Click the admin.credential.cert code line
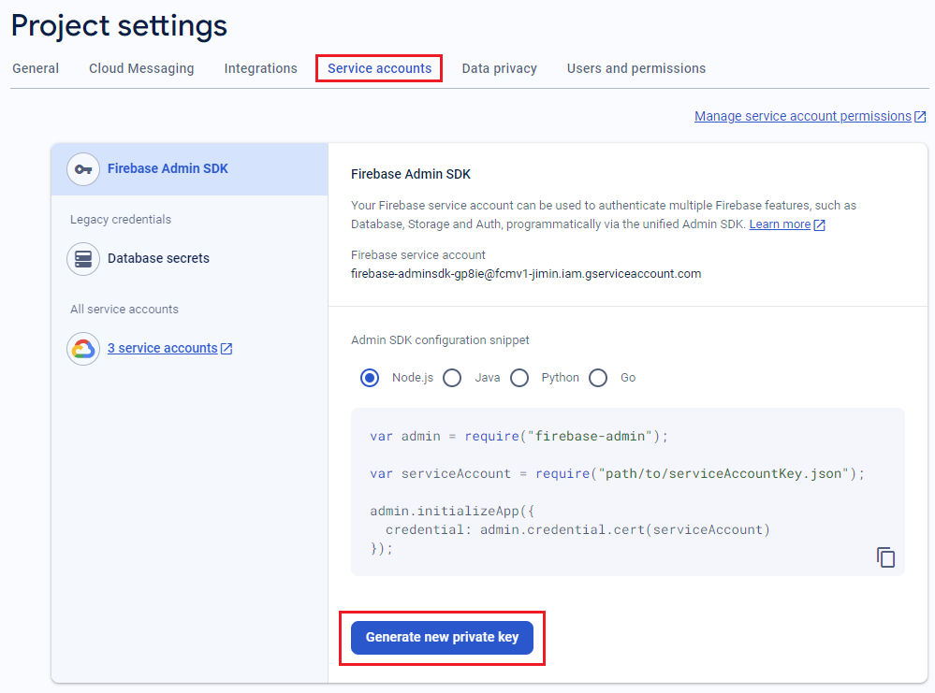 coord(577,529)
